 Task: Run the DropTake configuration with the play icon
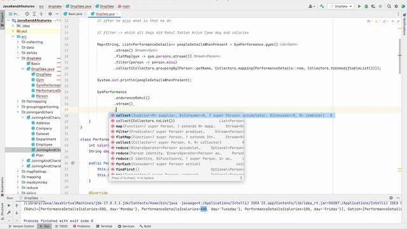(x=359, y=6)
